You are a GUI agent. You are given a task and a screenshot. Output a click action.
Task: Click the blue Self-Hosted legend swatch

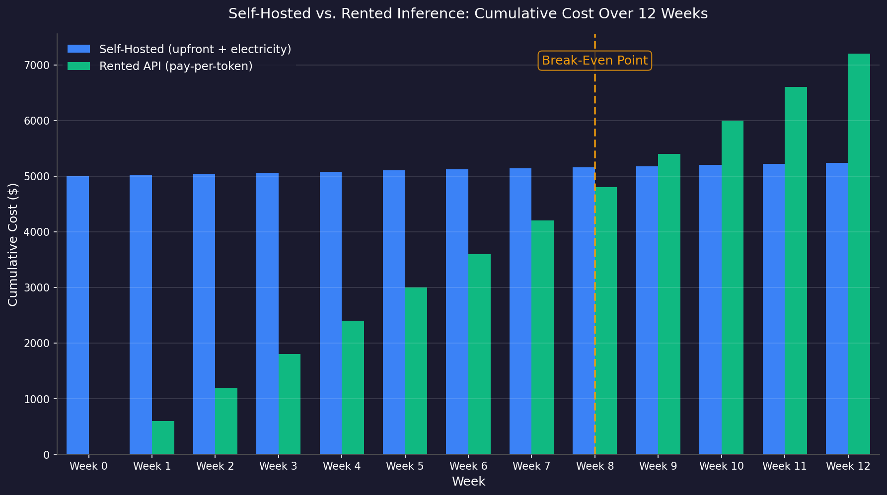pyautogui.click(x=79, y=49)
